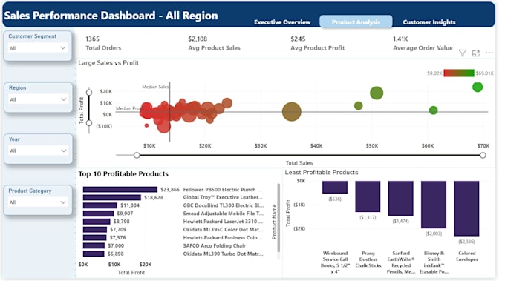Click the Avg Product Profit $245 card
This screenshot has height=281, width=505.
click(318, 43)
